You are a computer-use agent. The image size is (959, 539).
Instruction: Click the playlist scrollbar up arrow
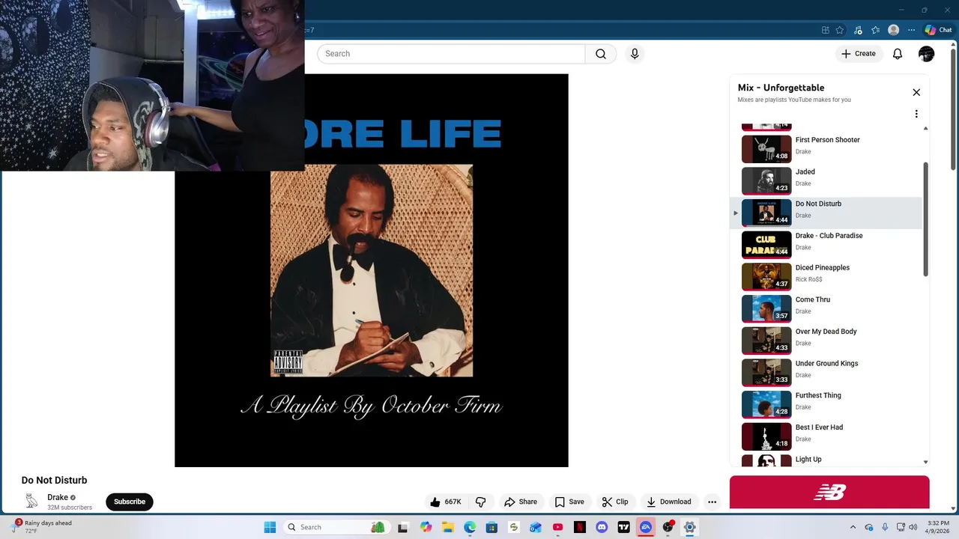(926, 129)
